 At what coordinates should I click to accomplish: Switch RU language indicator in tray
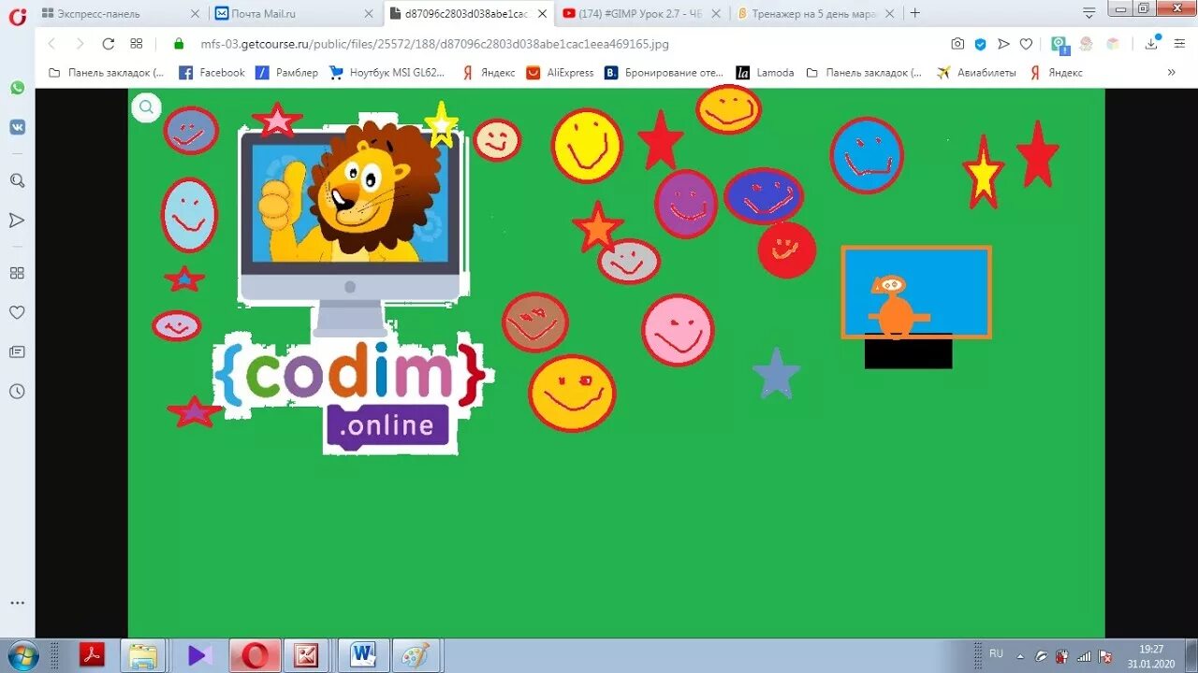[x=996, y=653]
